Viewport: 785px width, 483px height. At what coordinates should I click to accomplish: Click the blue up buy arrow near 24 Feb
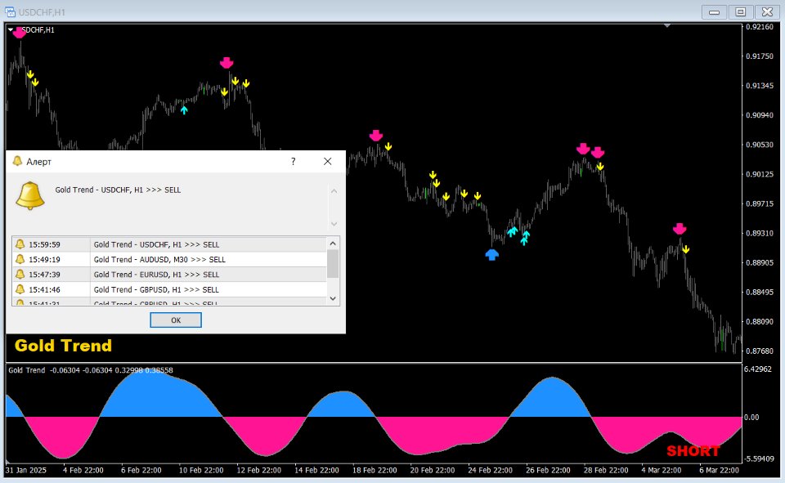tap(491, 255)
